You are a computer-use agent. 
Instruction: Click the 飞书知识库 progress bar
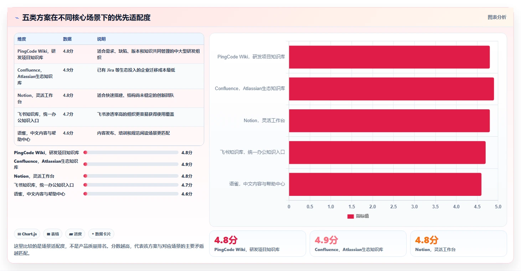pos(131,185)
